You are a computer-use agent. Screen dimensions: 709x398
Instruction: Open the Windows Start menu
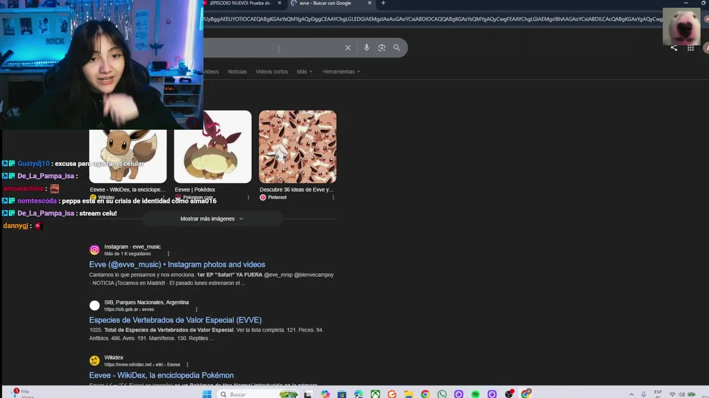pyautogui.click(x=207, y=394)
